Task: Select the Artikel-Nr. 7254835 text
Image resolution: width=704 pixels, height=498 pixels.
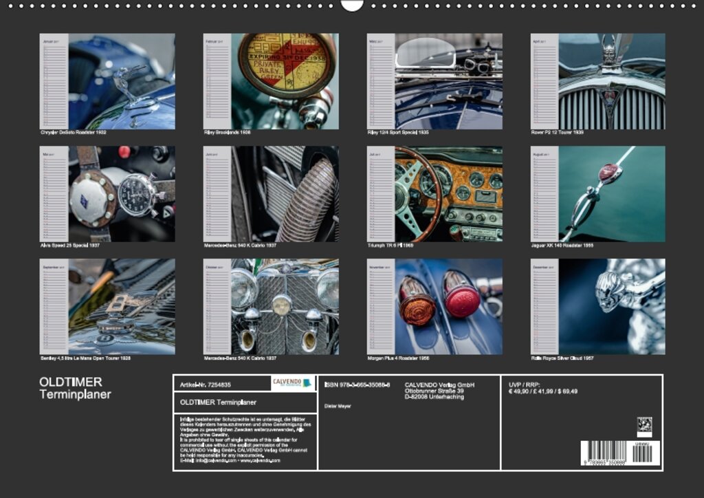Action: pos(205,385)
